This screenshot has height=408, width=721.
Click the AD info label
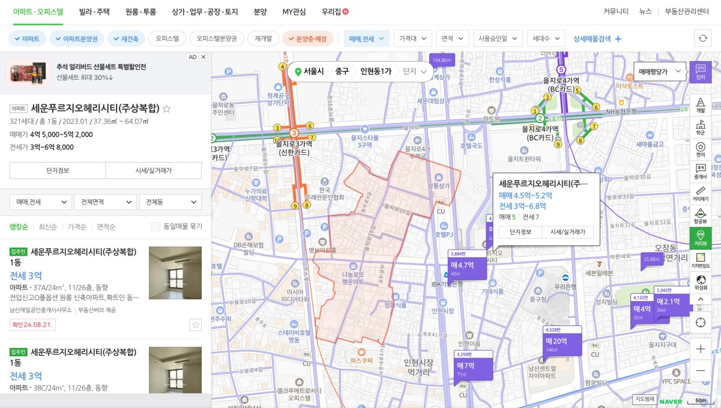click(x=192, y=57)
